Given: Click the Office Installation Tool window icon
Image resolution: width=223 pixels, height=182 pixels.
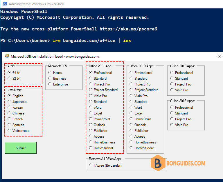Looking at the screenshot, I should point(7,56).
